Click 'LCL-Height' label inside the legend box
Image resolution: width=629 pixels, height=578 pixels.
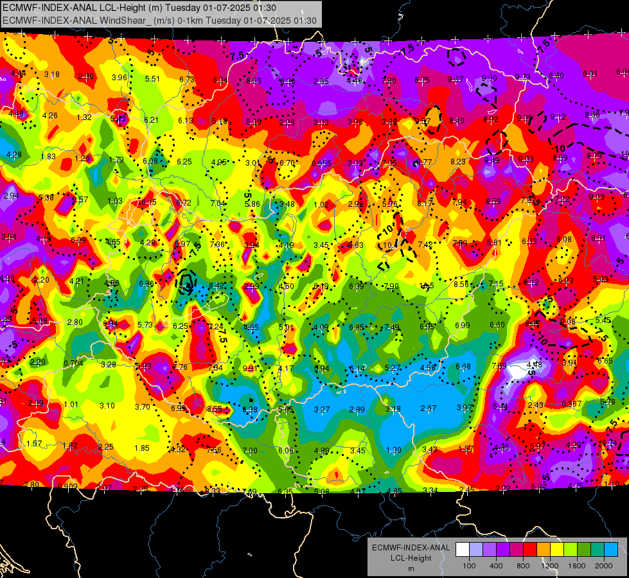pyautogui.click(x=411, y=558)
